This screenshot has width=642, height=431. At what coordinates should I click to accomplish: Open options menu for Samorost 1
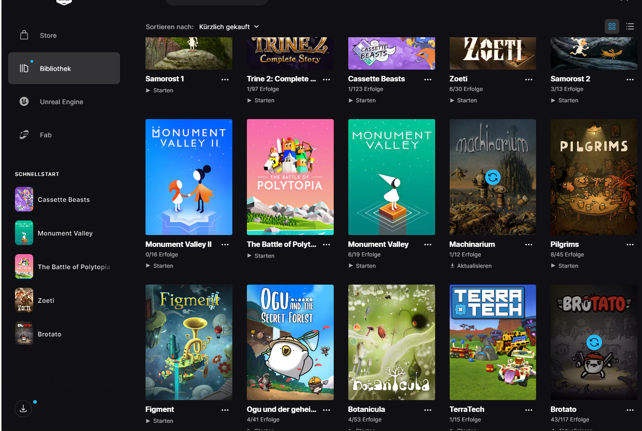pyautogui.click(x=225, y=79)
